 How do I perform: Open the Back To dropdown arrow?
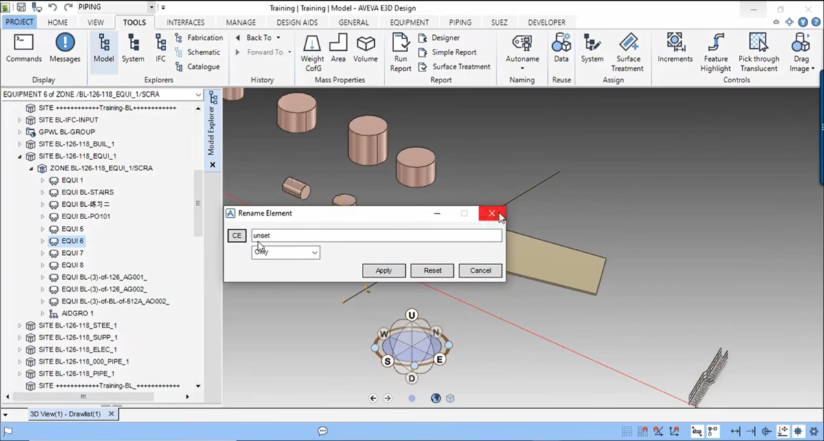click(278, 38)
